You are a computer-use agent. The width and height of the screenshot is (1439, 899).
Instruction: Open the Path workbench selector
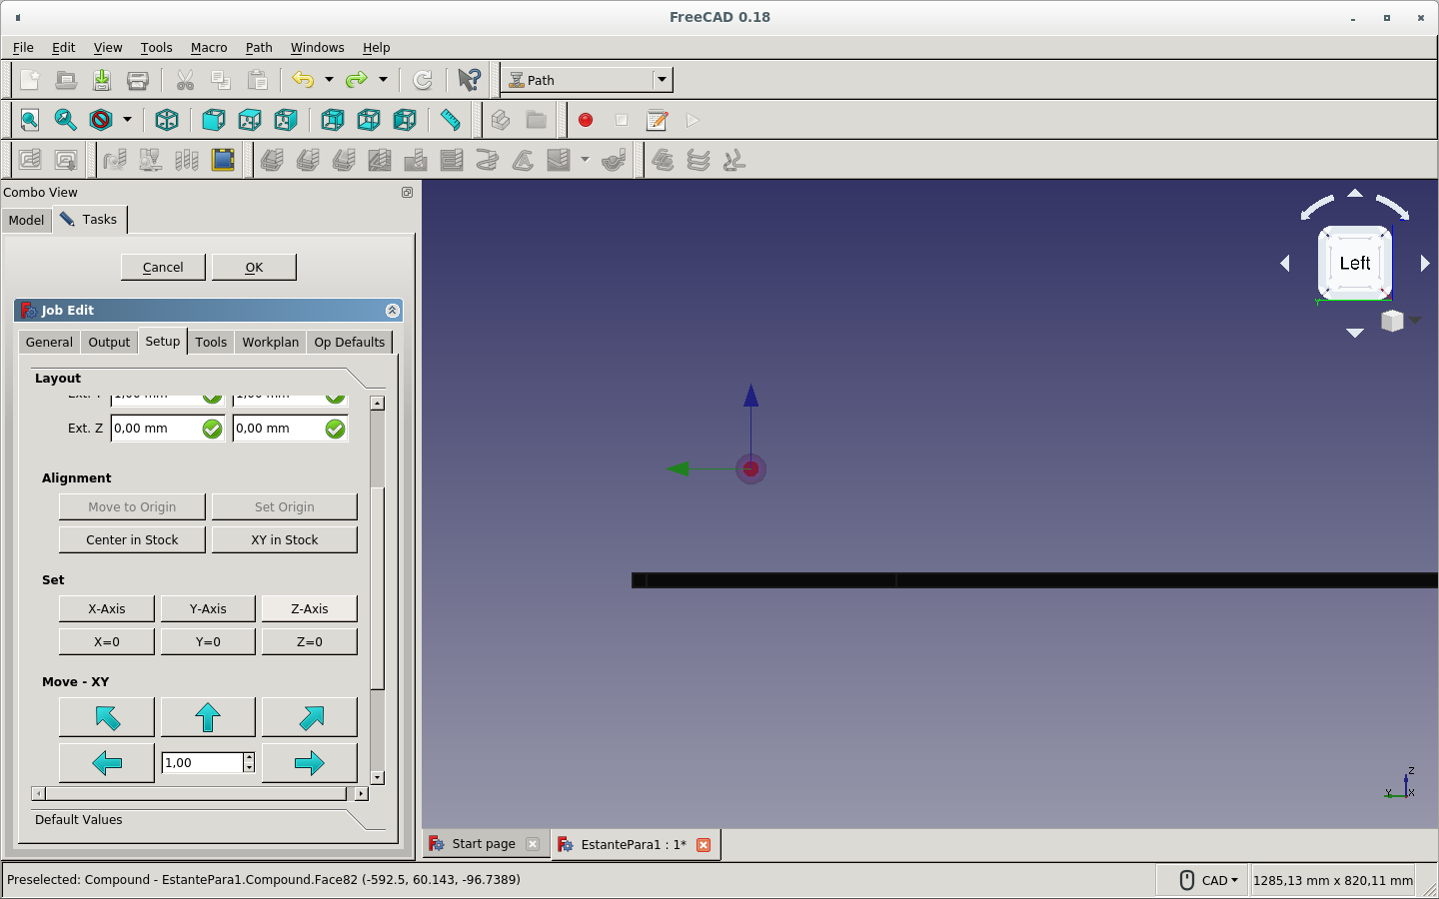tap(587, 80)
